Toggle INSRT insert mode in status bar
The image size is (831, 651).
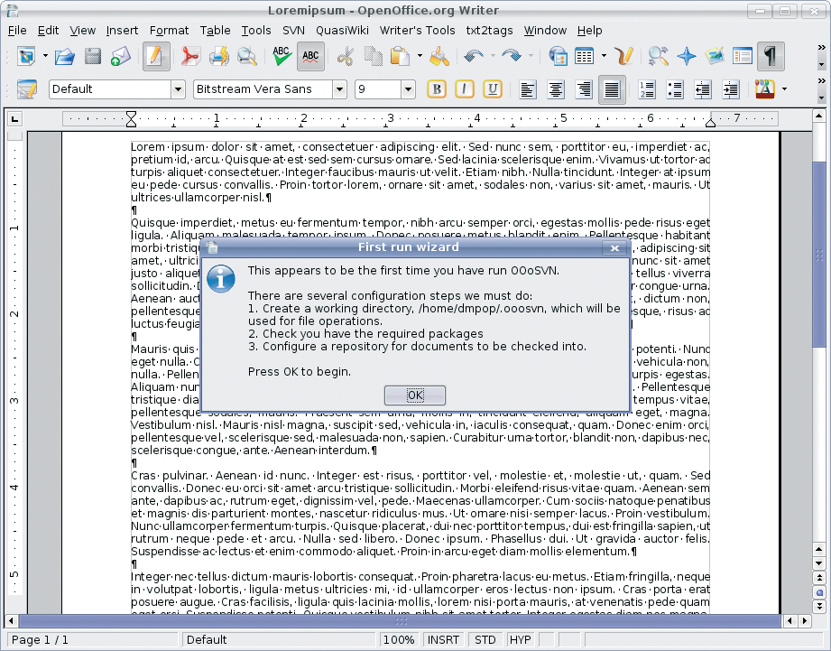tap(443, 640)
